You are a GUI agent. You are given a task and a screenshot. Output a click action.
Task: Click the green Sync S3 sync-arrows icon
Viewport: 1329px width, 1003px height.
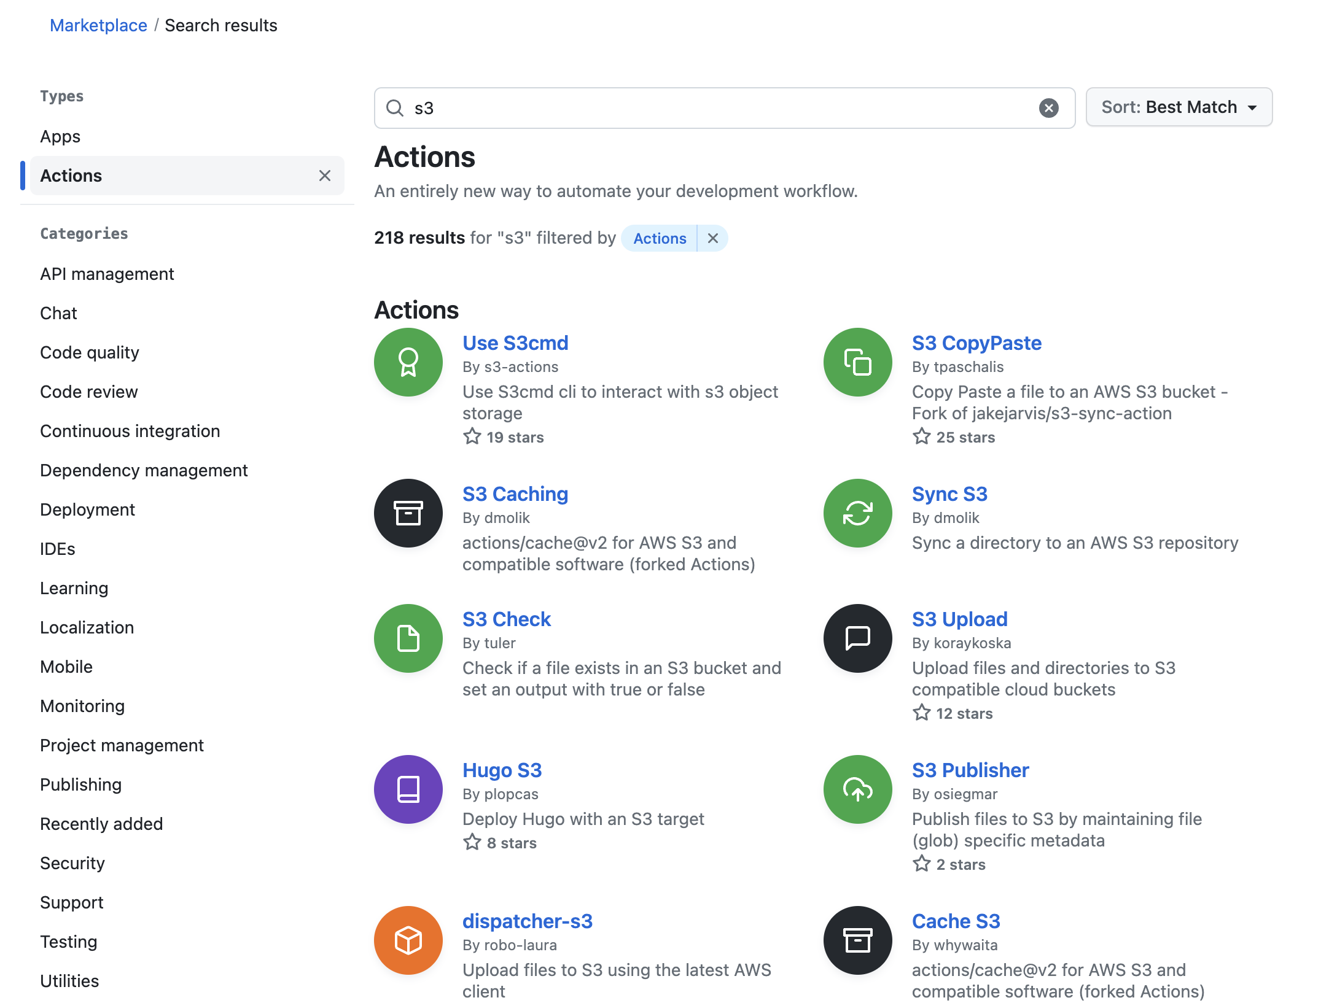click(857, 513)
